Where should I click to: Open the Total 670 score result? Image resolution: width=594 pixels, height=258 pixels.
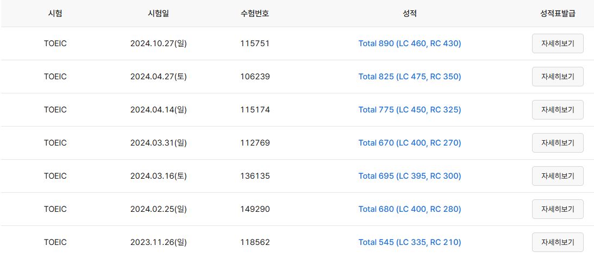click(x=410, y=143)
